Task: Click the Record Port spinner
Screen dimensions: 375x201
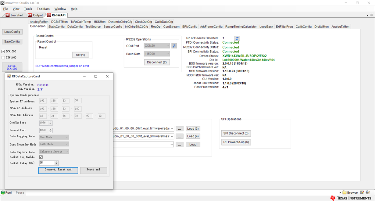Action: [x=51, y=130]
